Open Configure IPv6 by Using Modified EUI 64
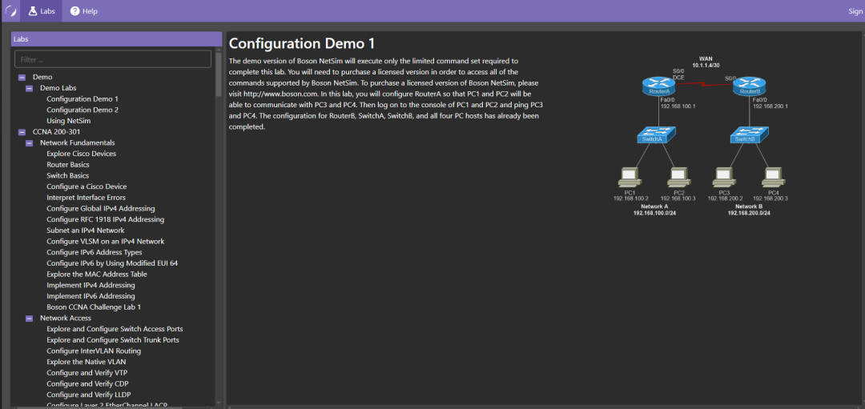The height and width of the screenshot is (409, 865). click(112, 263)
